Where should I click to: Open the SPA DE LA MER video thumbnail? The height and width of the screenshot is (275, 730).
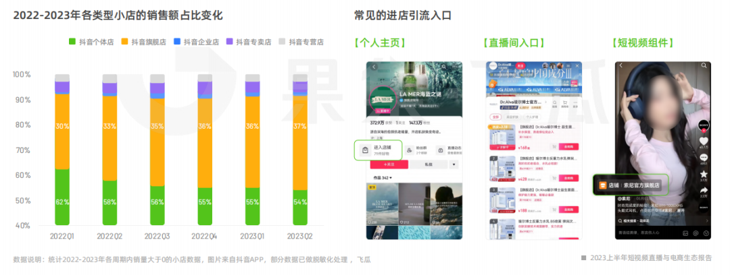(414, 204)
